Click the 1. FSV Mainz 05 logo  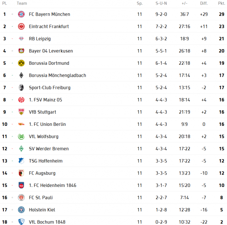[21, 100]
